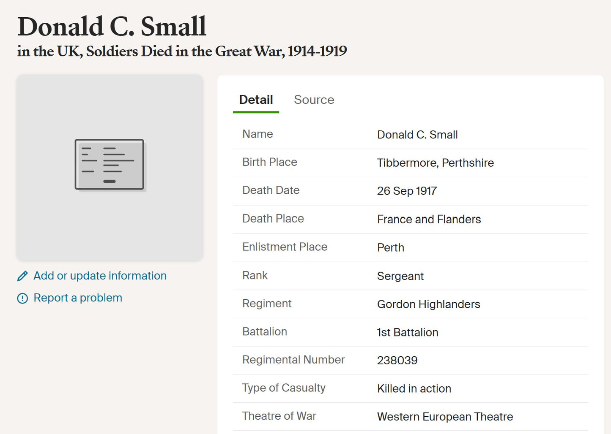Click the Type of Casualty row label
Image resolution: width=611 pixels, height=434 pixels.
(x=284, y=388)
